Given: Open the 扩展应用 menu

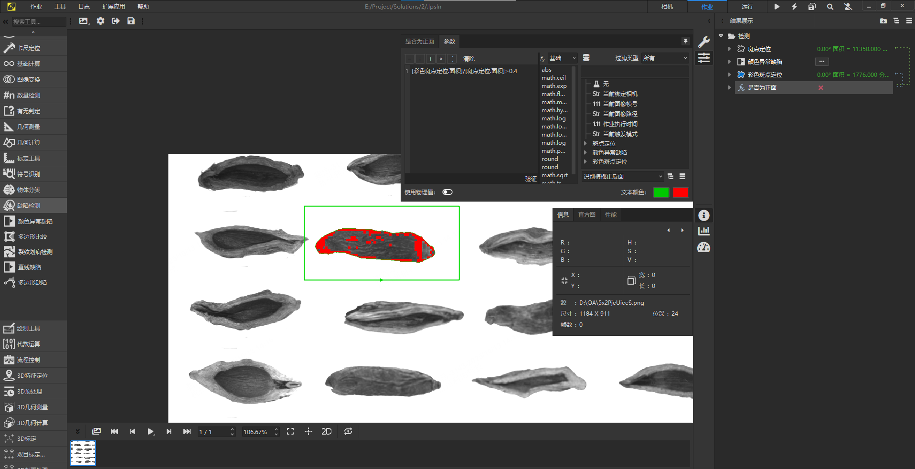Looking at the screenshot, I should [113, 7].
